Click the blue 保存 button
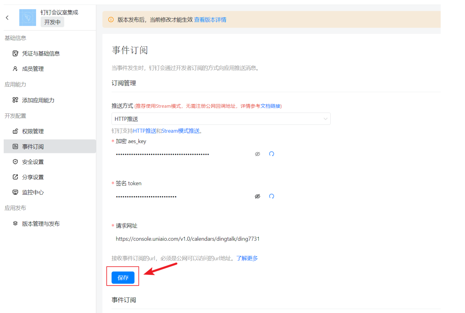465x313 pixels. coord(123,278)
